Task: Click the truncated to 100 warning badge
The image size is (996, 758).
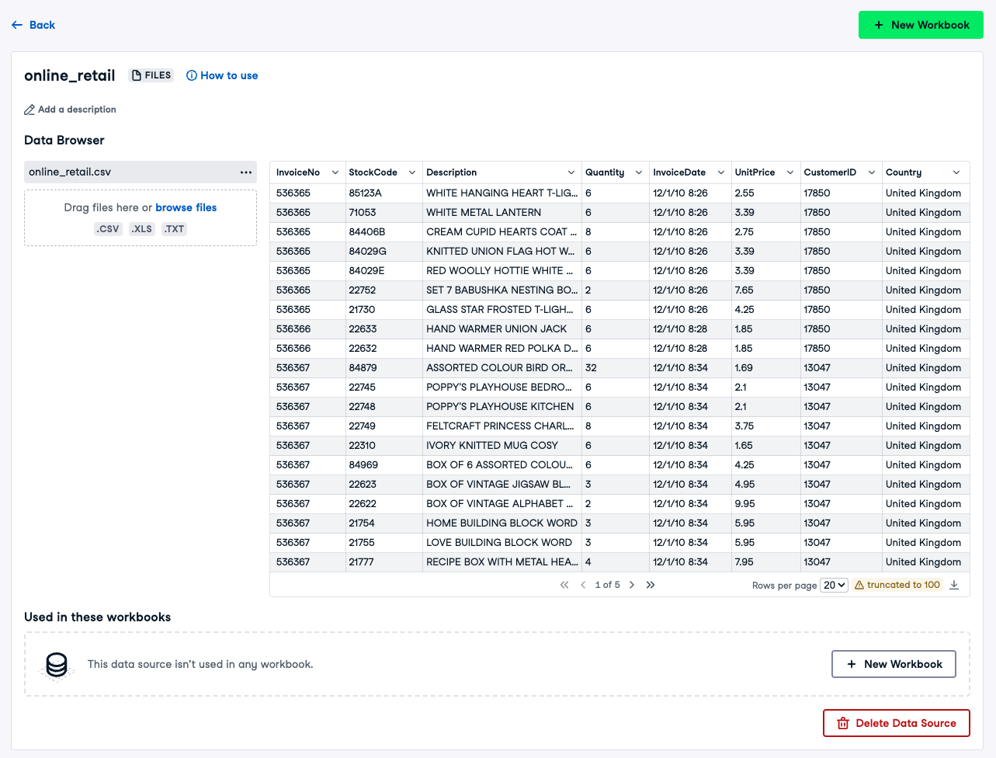Action: (x=897, y=585)
